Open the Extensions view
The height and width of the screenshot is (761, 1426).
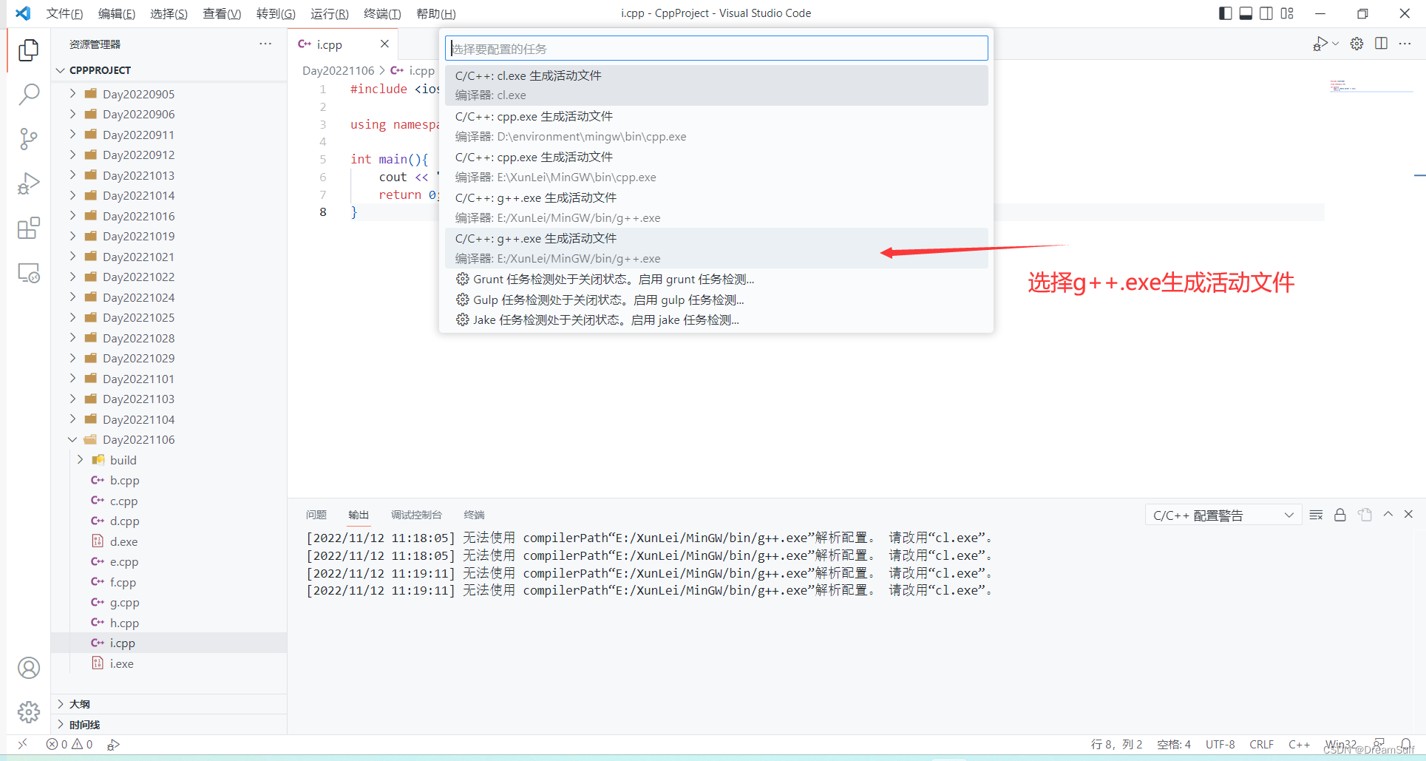[x=28, y=229]
